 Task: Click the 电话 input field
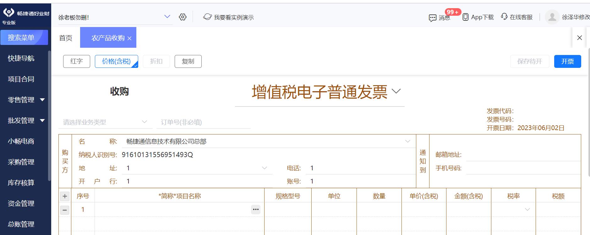pos(361,168)
